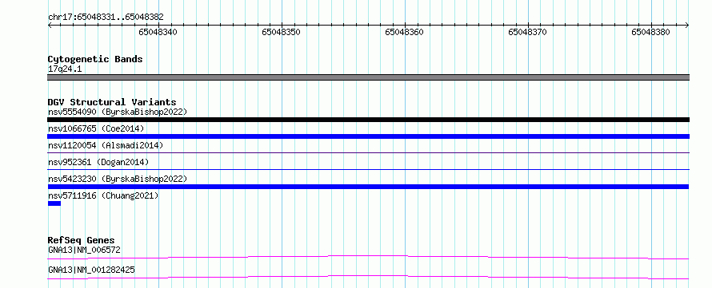Select variant nsv1120054 (Alsmadi2014) label

pos(106,145)
